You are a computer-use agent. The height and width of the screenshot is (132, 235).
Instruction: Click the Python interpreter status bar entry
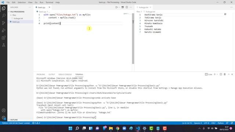coord(16,123)
